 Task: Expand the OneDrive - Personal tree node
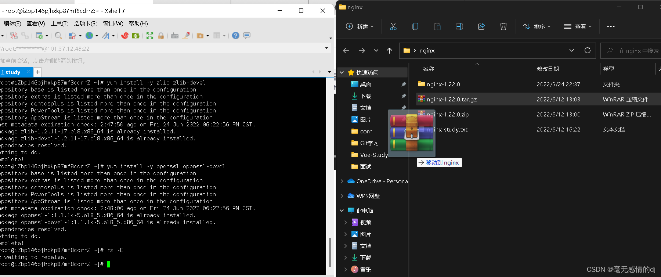coord(342,181)
